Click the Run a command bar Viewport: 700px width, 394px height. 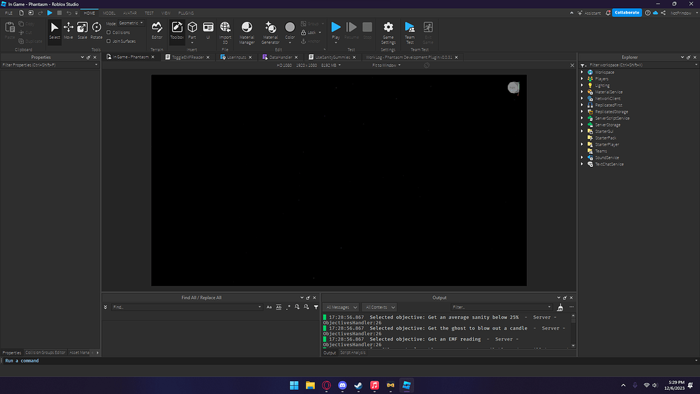[x=41, y=360]
